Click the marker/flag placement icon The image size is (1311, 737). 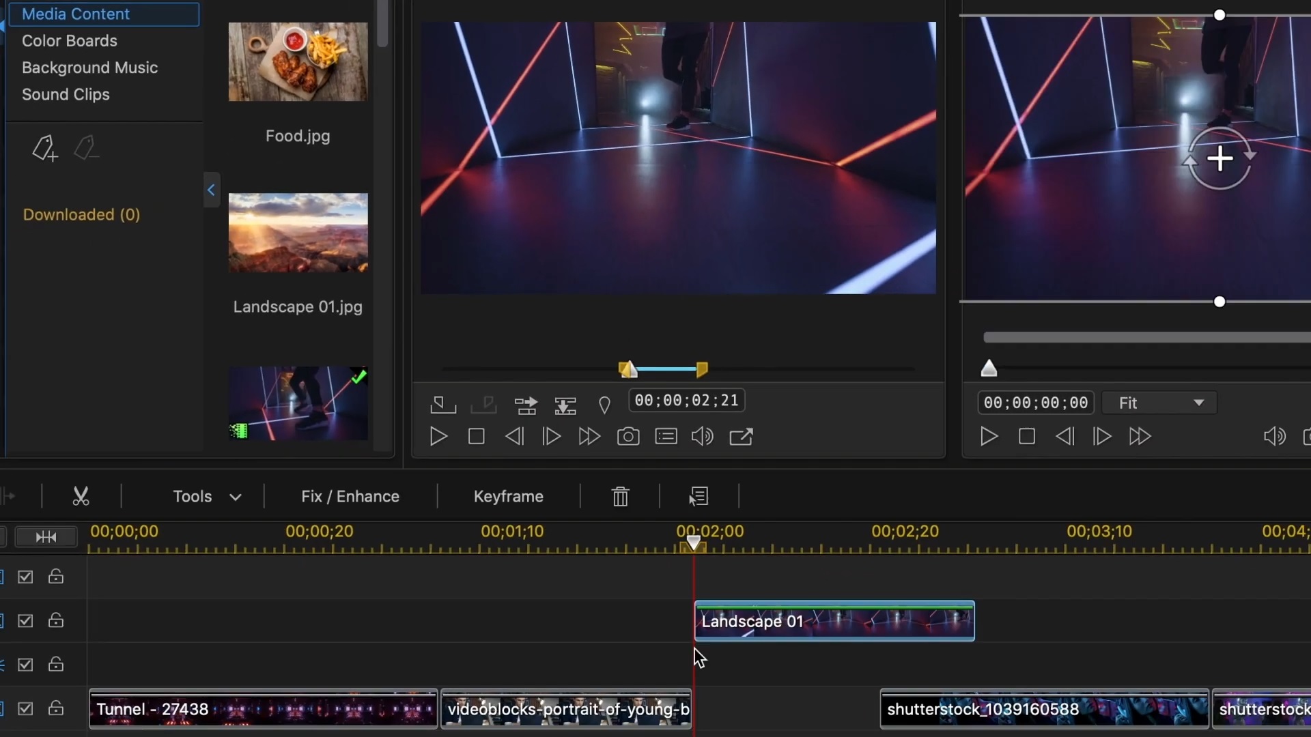604,404
